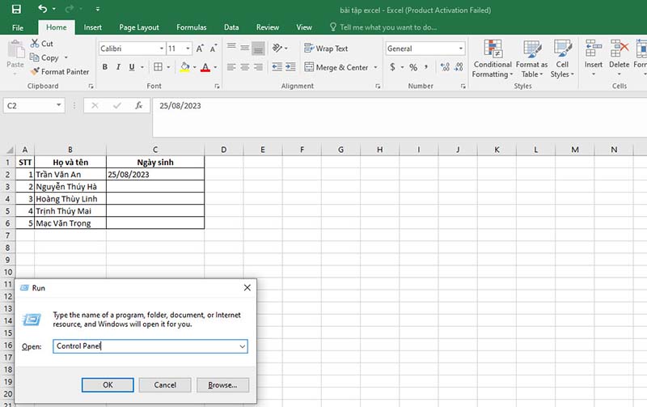Click Decrease Decimal icon
Viewport: 647px width, 407px height.
coord(459,67)
